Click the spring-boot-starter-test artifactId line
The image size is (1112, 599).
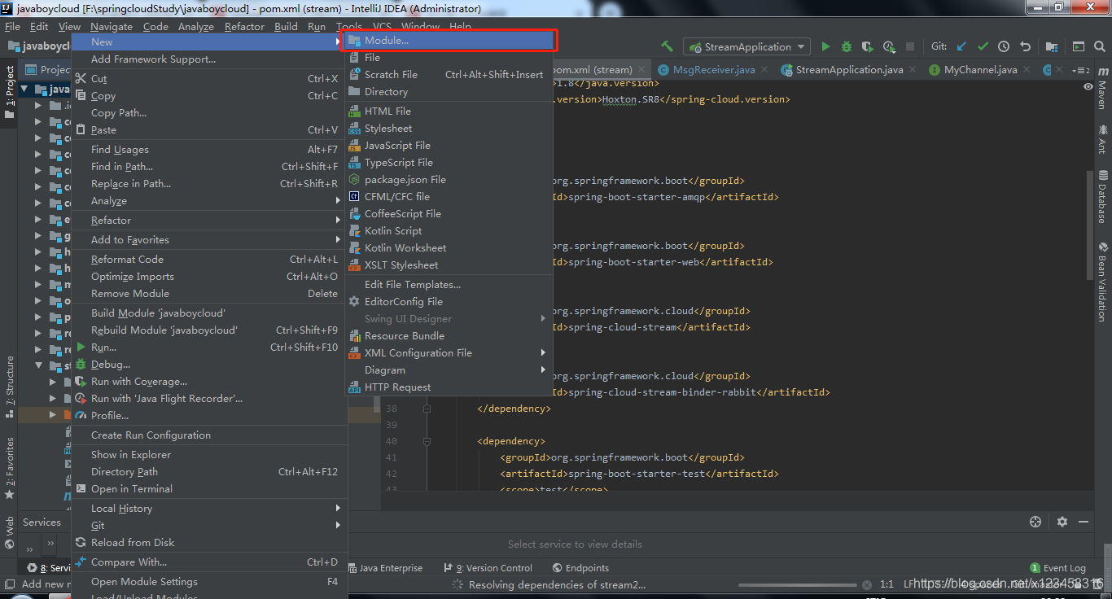[639, 474]
